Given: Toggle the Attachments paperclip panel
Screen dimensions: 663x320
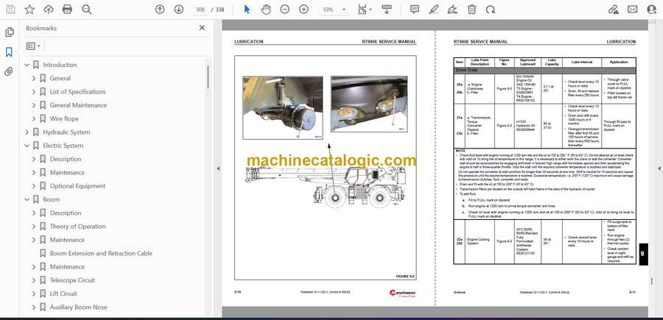Looking at the screenshot, I should coord(9,71).
